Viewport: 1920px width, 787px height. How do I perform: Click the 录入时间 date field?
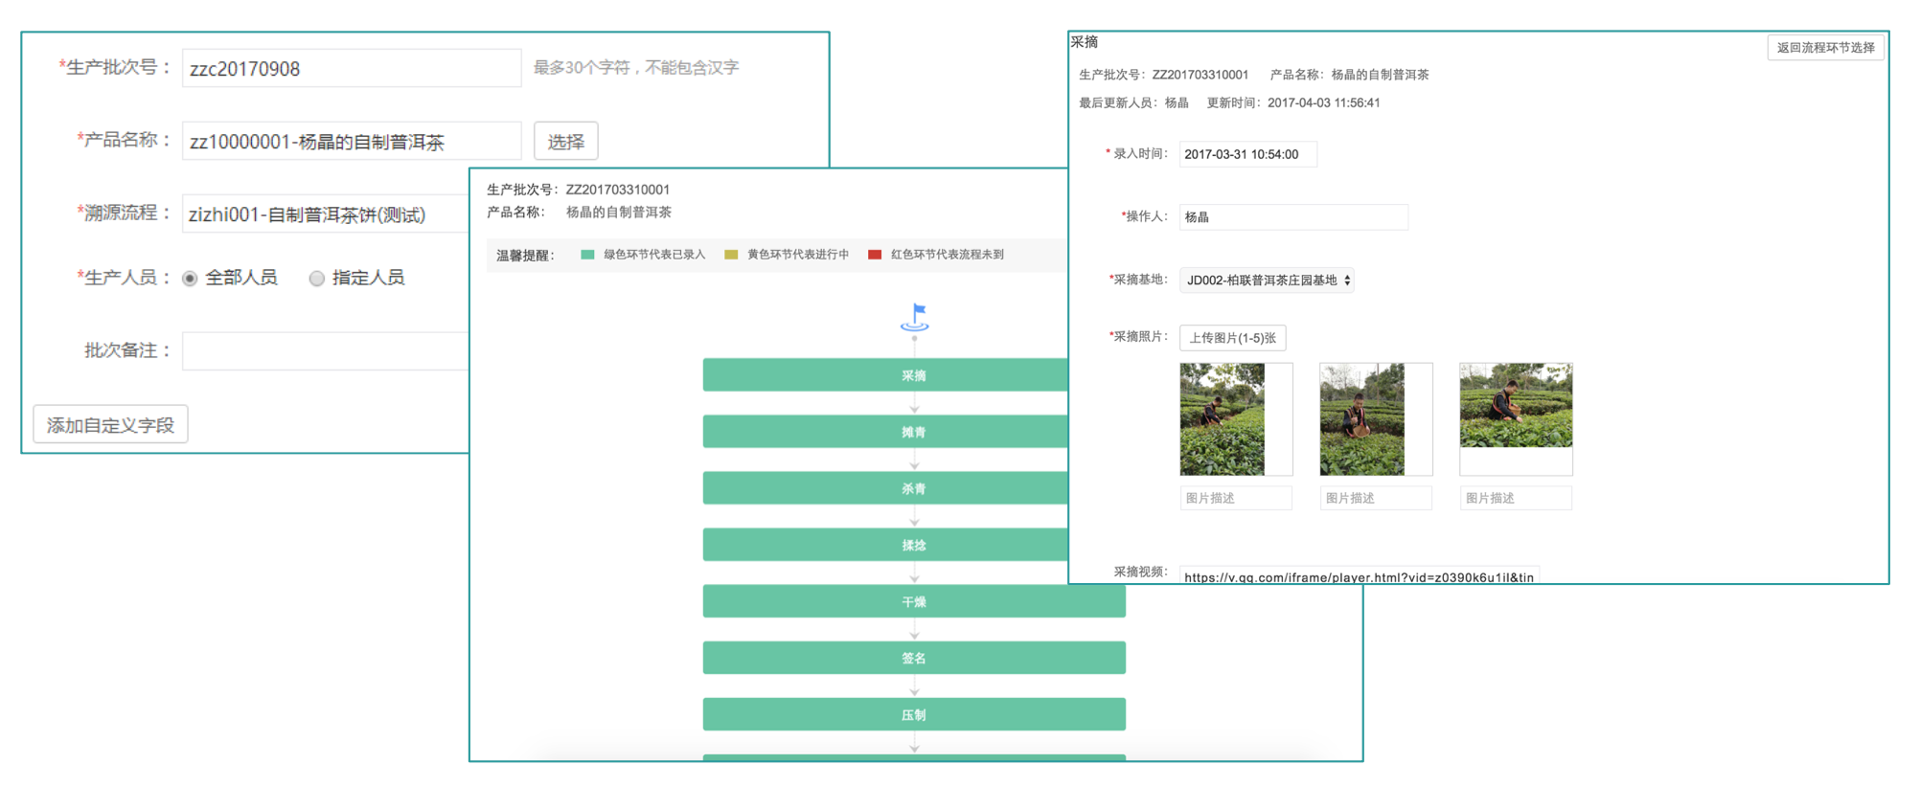point(1247,154)
